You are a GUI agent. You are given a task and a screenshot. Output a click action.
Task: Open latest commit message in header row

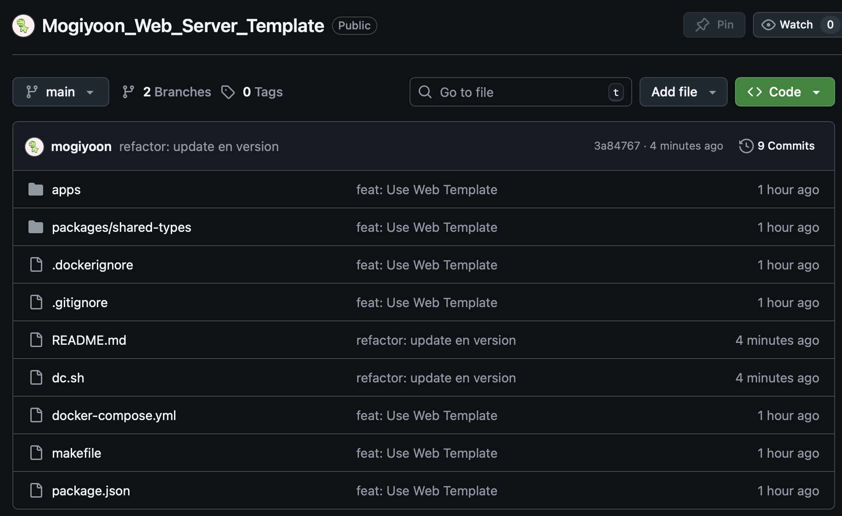[x=199, y=146]
